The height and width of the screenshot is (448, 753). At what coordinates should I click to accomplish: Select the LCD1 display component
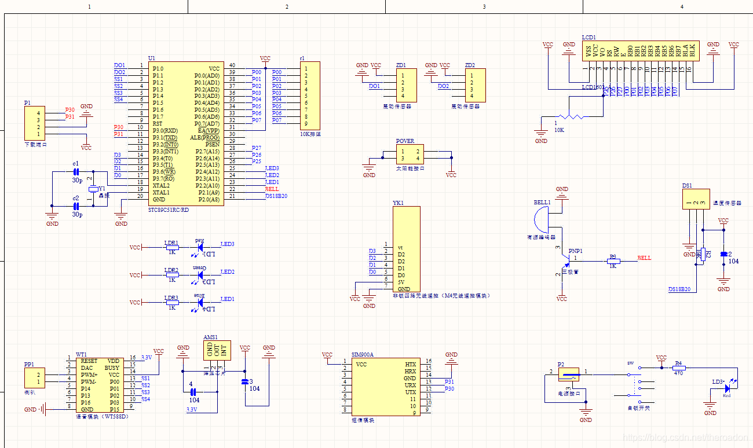(x=641, y=51)
